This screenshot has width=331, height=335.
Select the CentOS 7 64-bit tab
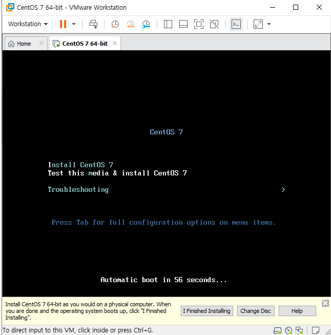[x=85, y=44]
